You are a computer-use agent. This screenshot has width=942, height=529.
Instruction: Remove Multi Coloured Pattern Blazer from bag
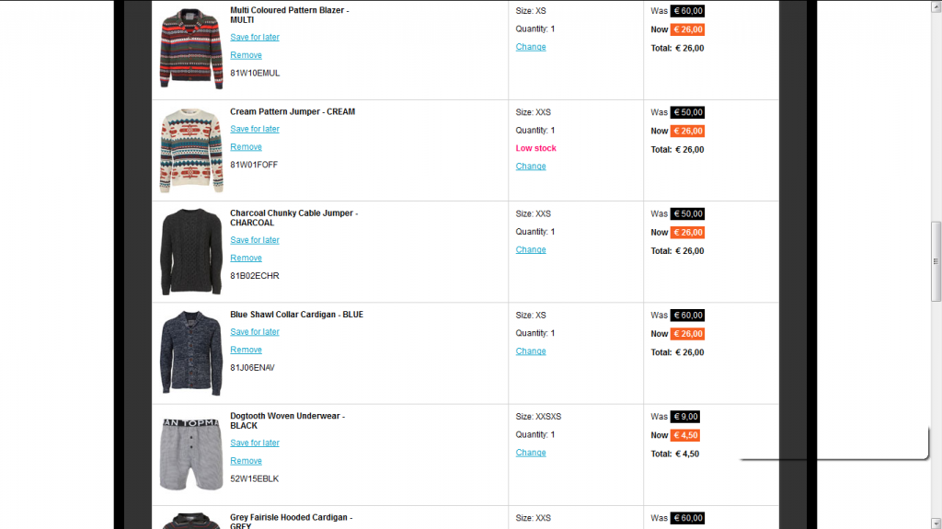pos(246,55)
